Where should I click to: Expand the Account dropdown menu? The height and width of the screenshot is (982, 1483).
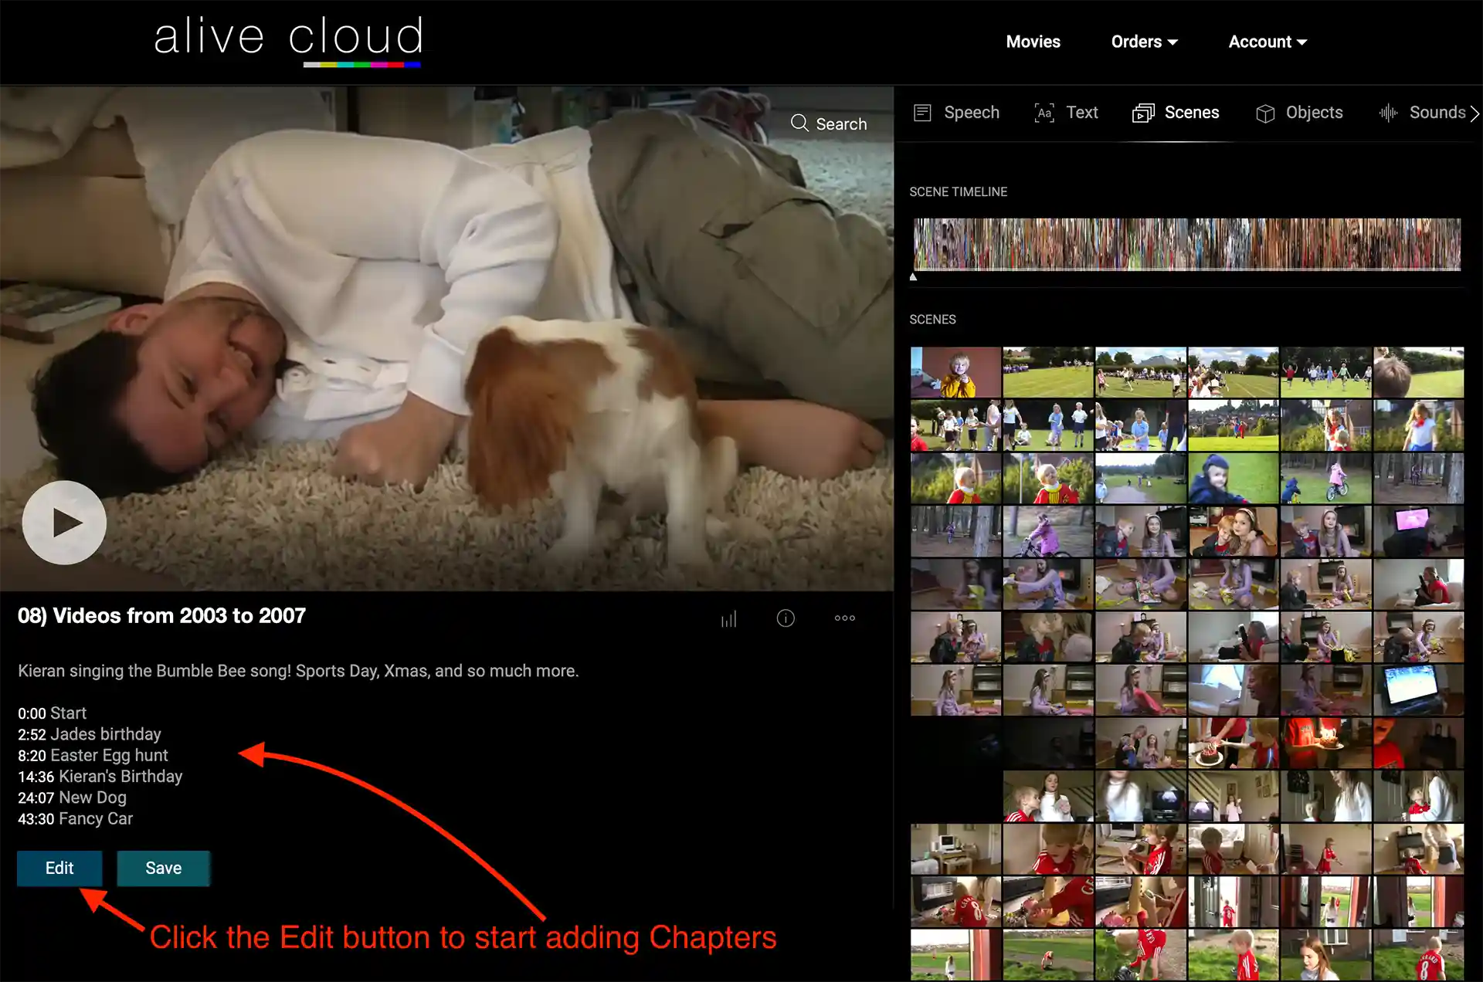1268,42
